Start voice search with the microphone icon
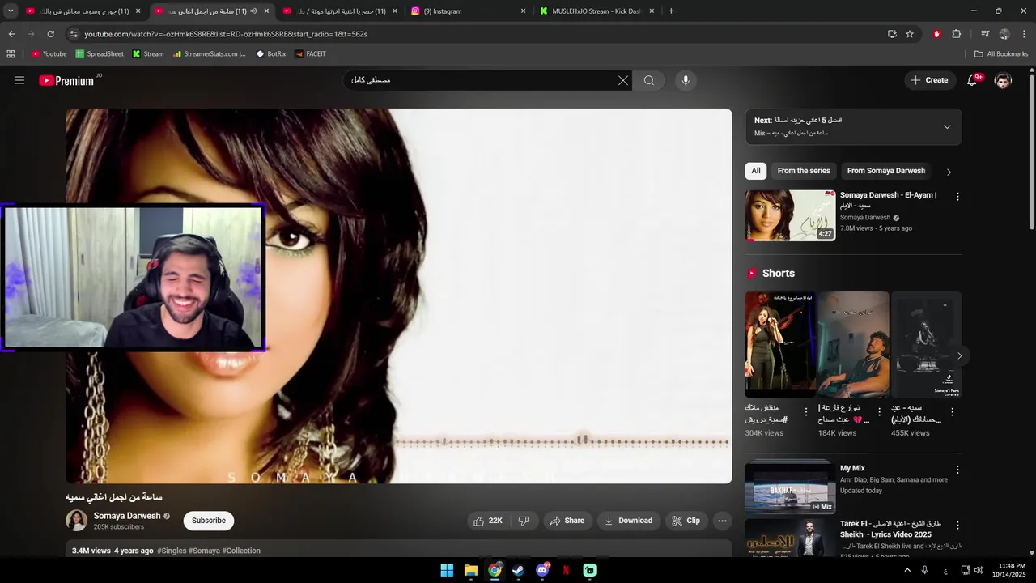This screenshot has height=583, width=1036. click(x=686, y=80)
